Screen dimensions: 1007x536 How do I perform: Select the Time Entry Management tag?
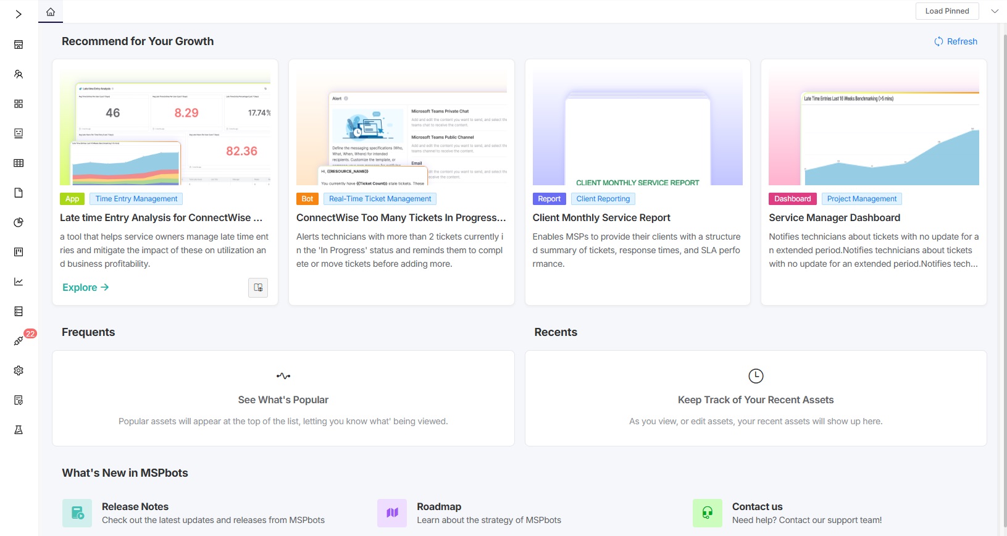[136, 199]
